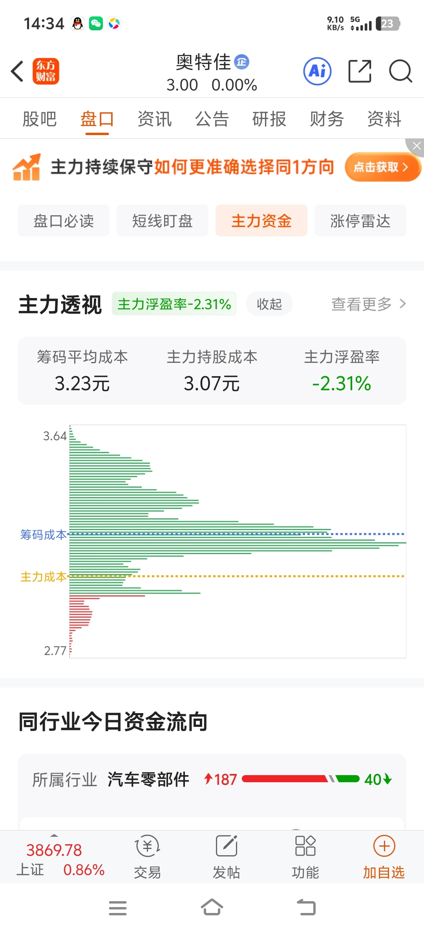The height and width of the screenshot is (933, 424).
Task: Select the 主力资金 filter chip
Action: click(261, 221)
